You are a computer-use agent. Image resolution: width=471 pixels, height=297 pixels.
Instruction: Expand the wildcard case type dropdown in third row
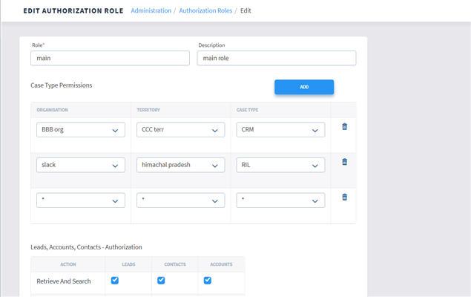coord(280,200)
